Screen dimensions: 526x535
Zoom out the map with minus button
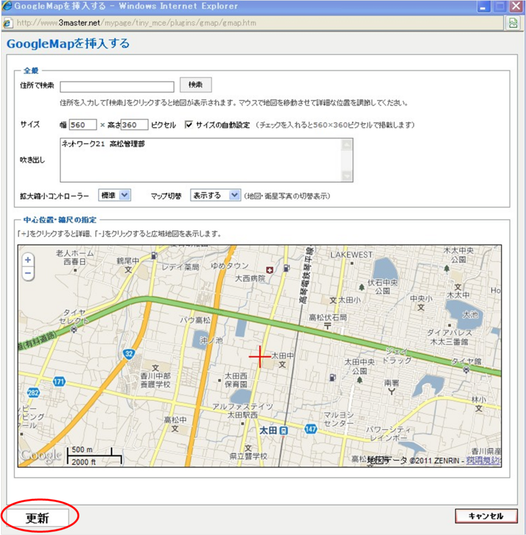28,273
